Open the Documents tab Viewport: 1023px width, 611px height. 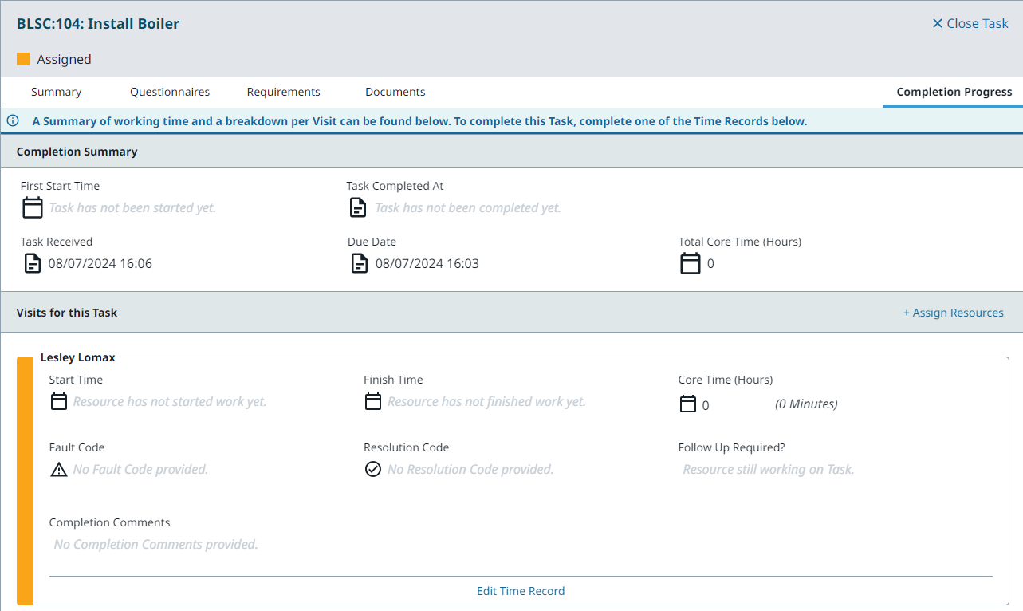point(395,92)
